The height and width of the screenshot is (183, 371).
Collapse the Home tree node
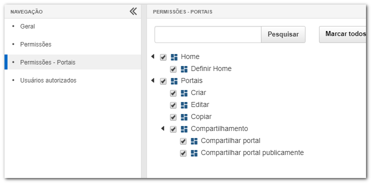[x=152, y=56]
